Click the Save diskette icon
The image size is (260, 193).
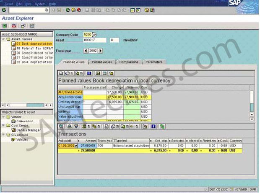pyautogui.click(x=59, y=10)
